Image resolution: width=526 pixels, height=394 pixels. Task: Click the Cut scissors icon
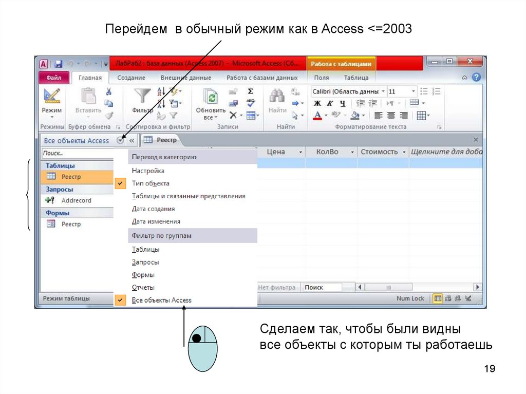(108, 91)
